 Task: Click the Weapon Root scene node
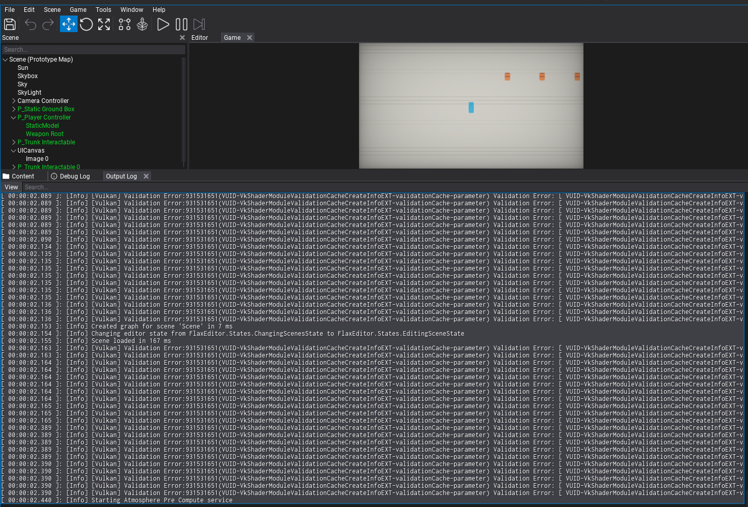click(44, 134)
